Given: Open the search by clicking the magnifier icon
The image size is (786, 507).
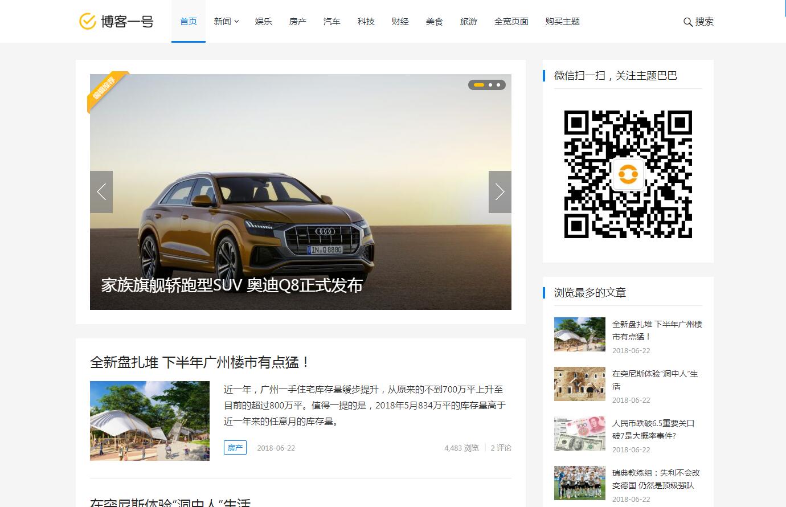Looking at the screenshot, I should point(688,22).
